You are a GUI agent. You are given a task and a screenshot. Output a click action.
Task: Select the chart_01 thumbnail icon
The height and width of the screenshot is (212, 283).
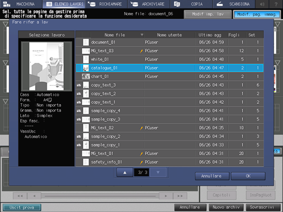(86, 76)
